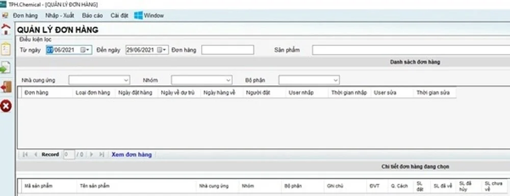Click the import document green arrow icon
Screen dimensions: 510x196
click(5, 68)
